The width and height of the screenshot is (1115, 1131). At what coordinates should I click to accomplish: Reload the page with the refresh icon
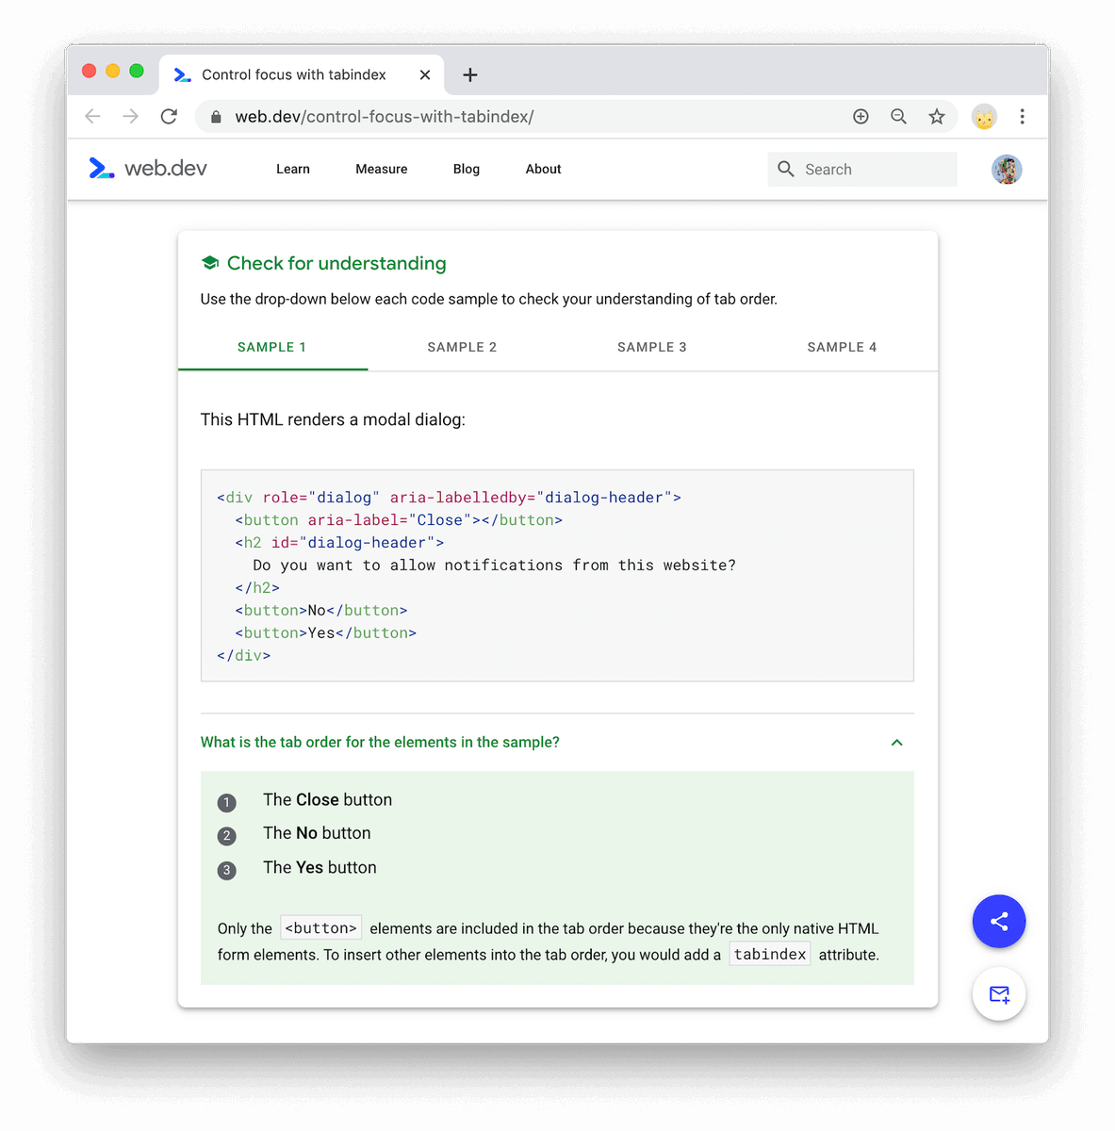click(x=169, y=116)
